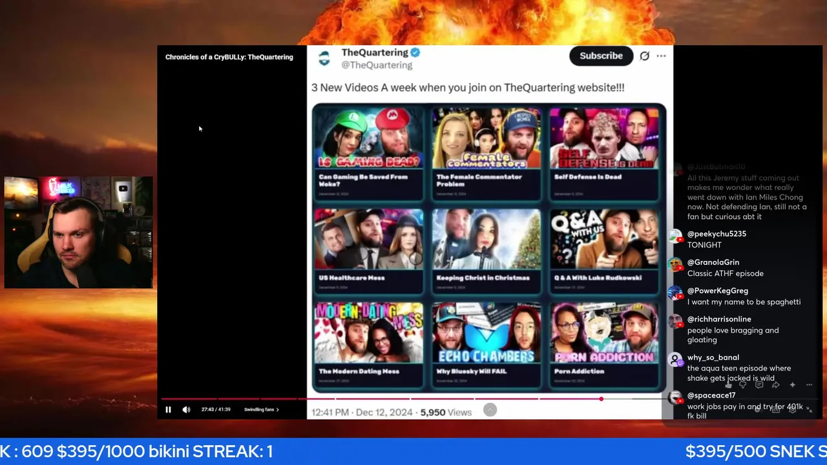Click @PowerKegGreg avatar in chat
The image size is (827, 465).
click(x=675, y=294)
